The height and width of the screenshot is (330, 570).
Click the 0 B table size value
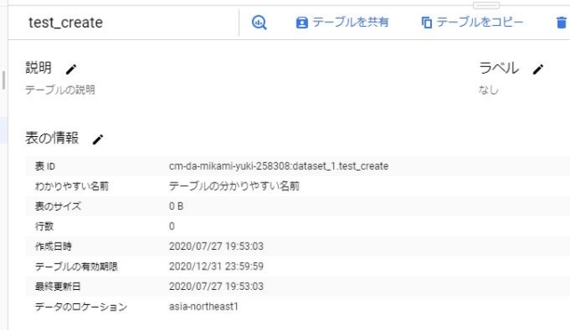click(176, 206)
